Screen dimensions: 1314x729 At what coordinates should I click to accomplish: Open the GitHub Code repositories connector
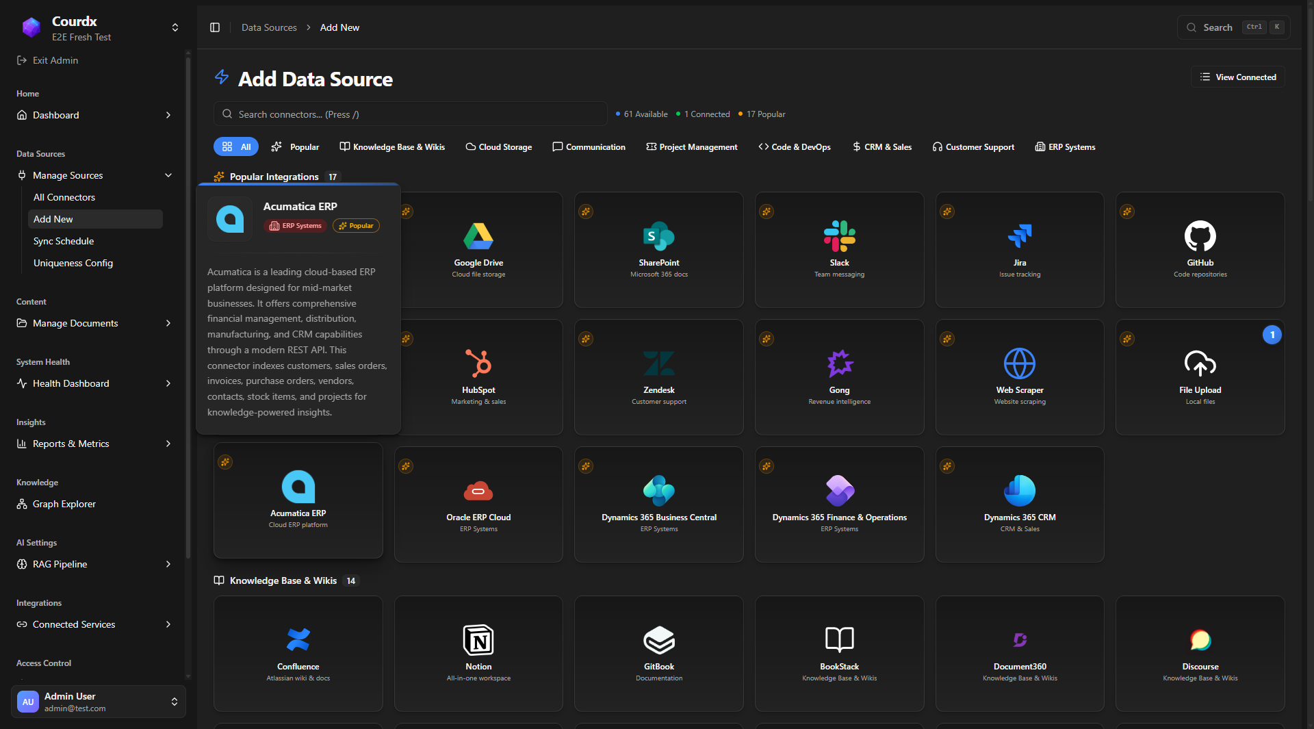click(1199, 250)
